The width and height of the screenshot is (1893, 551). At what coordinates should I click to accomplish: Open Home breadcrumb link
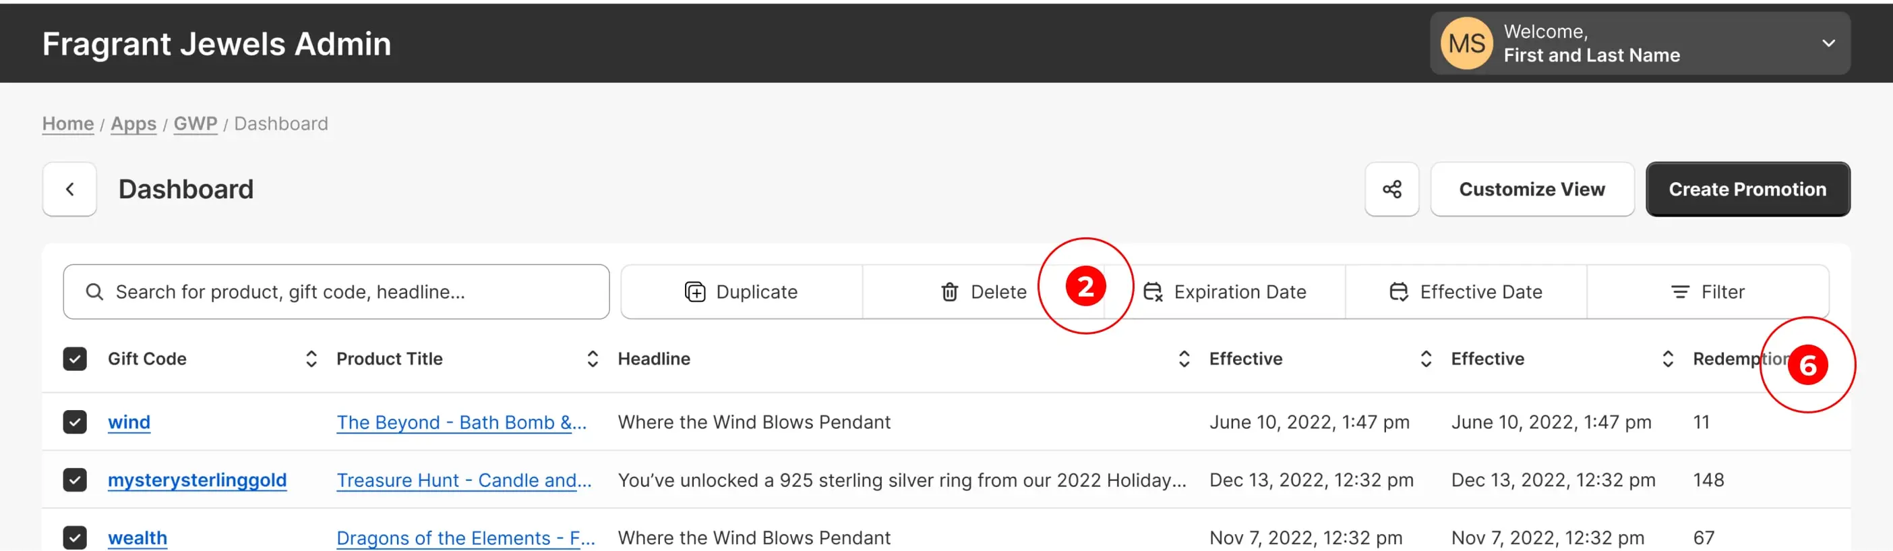click(x=67, y=123)
